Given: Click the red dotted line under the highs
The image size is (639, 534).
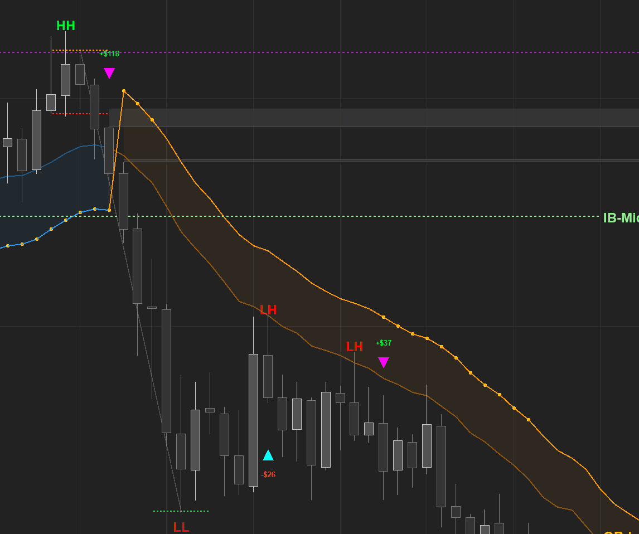Looking at the screenshot, I should tap(78, 114).
